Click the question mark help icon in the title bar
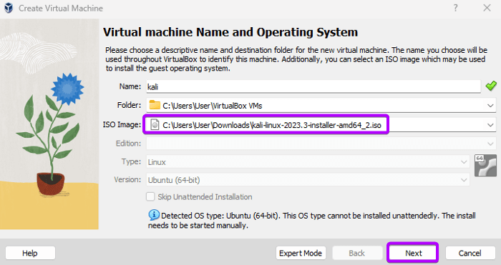Image resolution: width=501 pixels, height=265 pixels. click(x=456, y=8)
